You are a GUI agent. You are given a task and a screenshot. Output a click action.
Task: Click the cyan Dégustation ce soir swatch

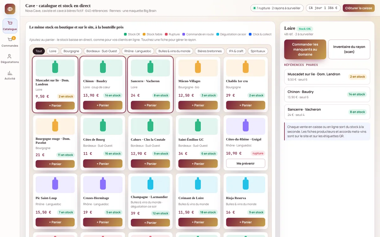tap(218, 34)
